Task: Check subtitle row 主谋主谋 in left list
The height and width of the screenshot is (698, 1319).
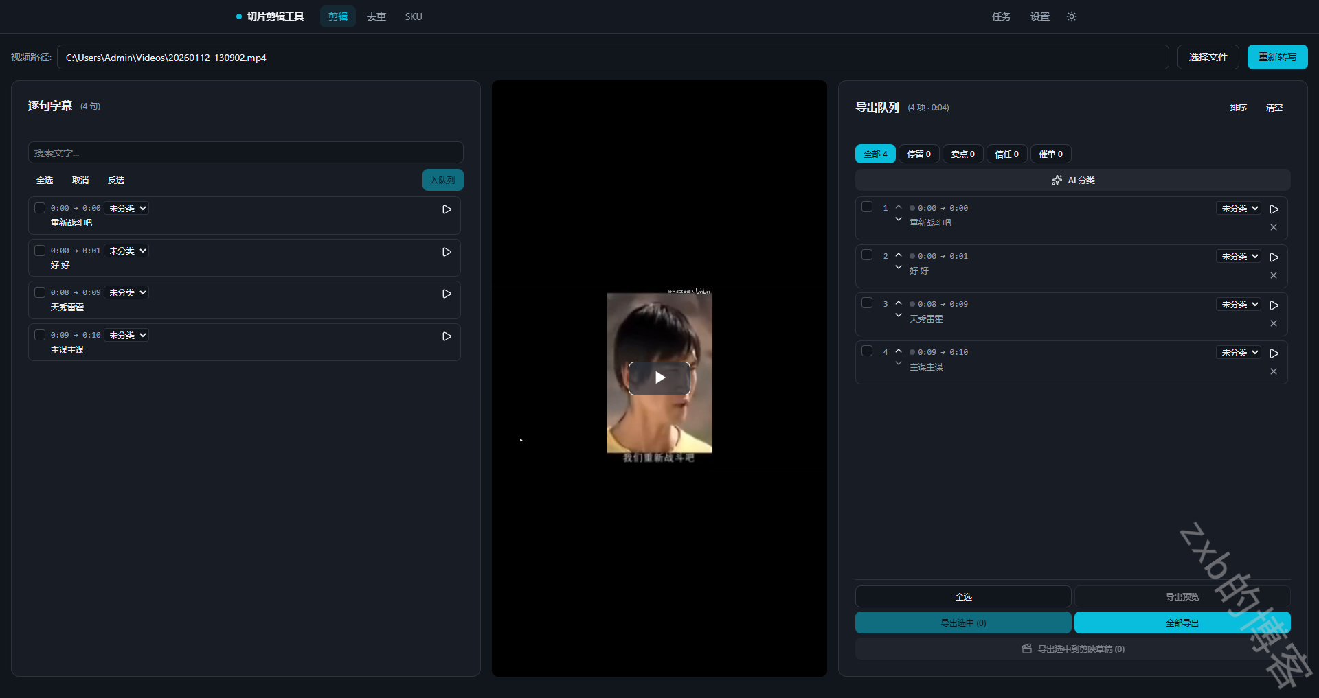Action: pos(40,335)
